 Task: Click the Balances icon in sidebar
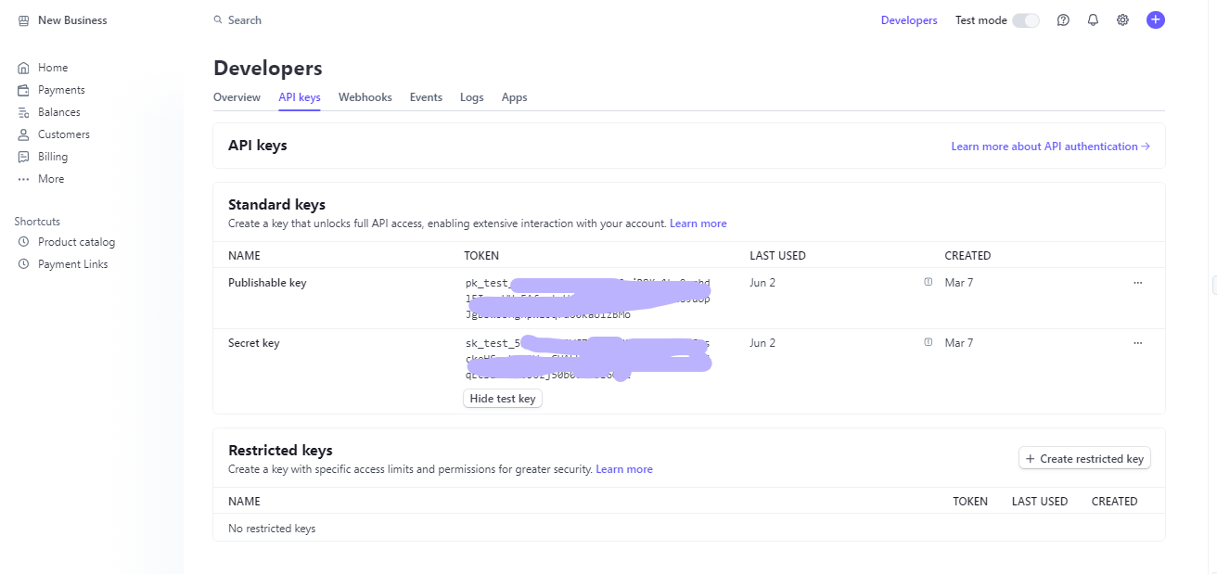23,112
